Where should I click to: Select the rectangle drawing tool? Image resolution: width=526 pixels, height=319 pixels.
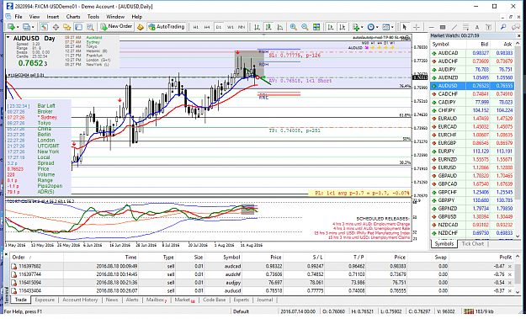click(443, 27)
